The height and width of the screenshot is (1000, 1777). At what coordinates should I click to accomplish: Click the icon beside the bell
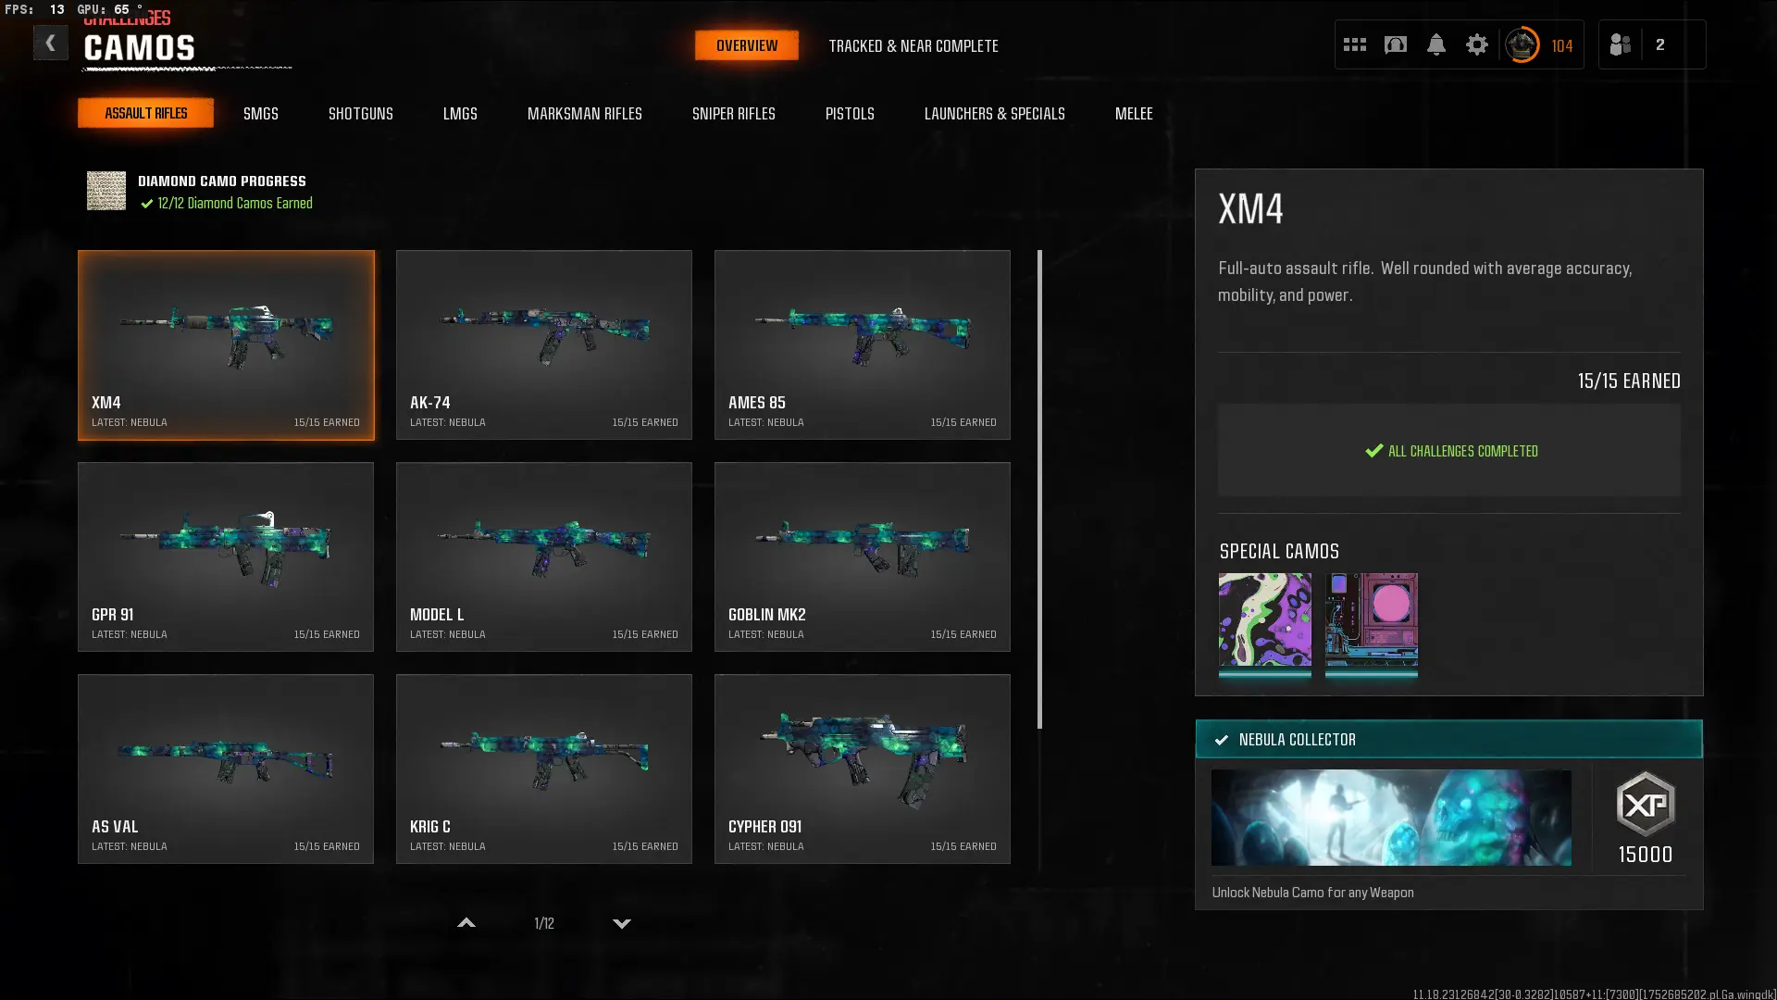click(x=1395, y=44)
